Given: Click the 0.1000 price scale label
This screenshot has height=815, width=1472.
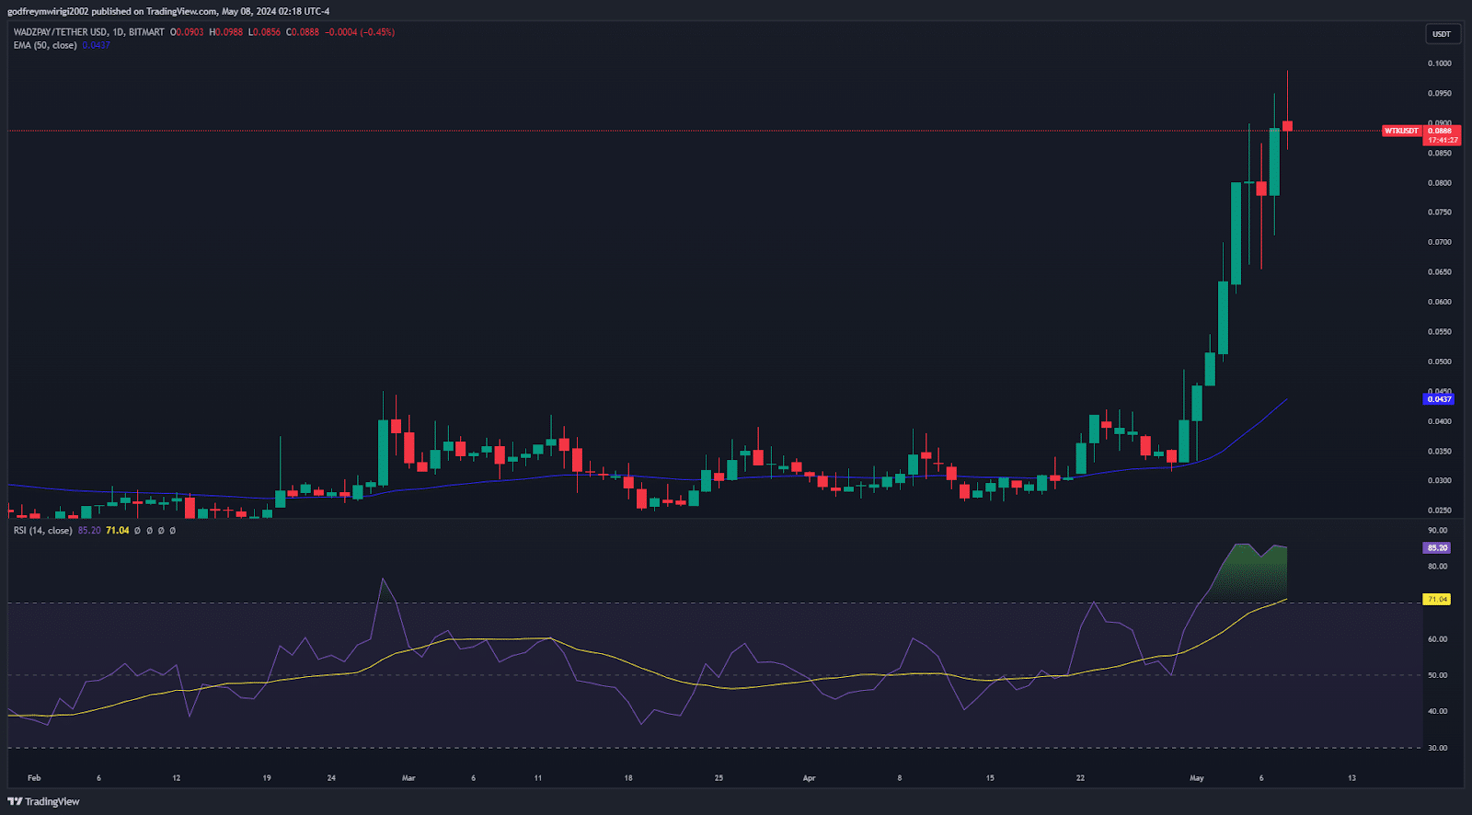Looking at the screenshot, I should tap(1440, 63).
